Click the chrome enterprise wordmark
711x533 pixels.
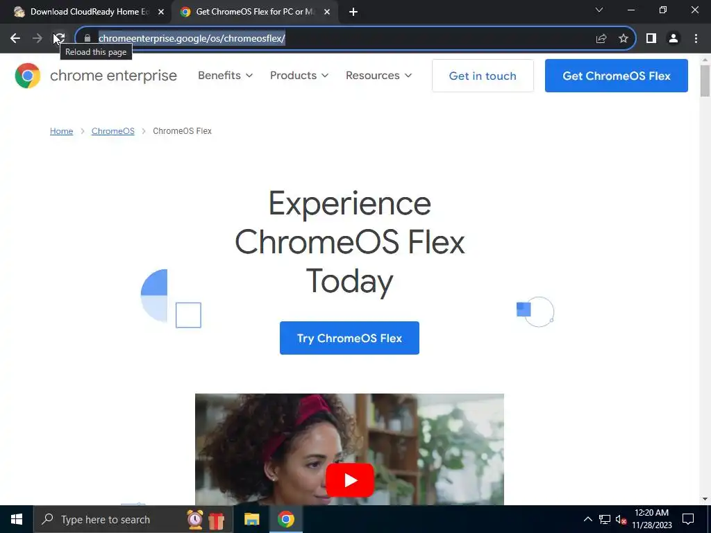(113, 76)
